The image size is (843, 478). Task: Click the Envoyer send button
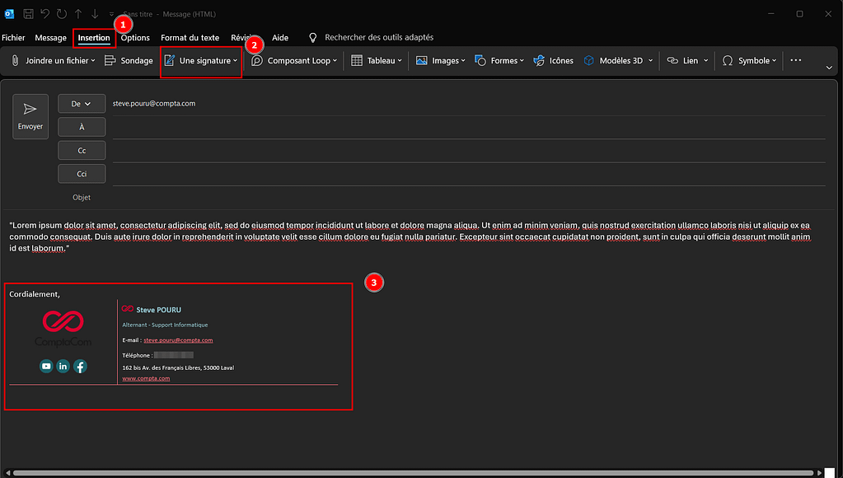(30, 116)
